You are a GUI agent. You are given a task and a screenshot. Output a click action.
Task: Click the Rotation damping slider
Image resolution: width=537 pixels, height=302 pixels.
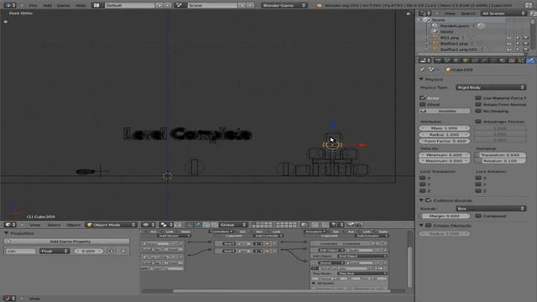pyautogui.click(x=500, y=160)
